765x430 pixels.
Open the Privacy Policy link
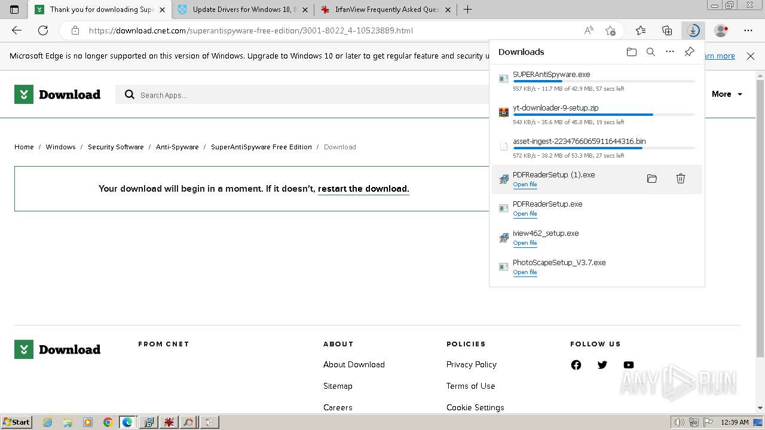[x=472, y=364]
